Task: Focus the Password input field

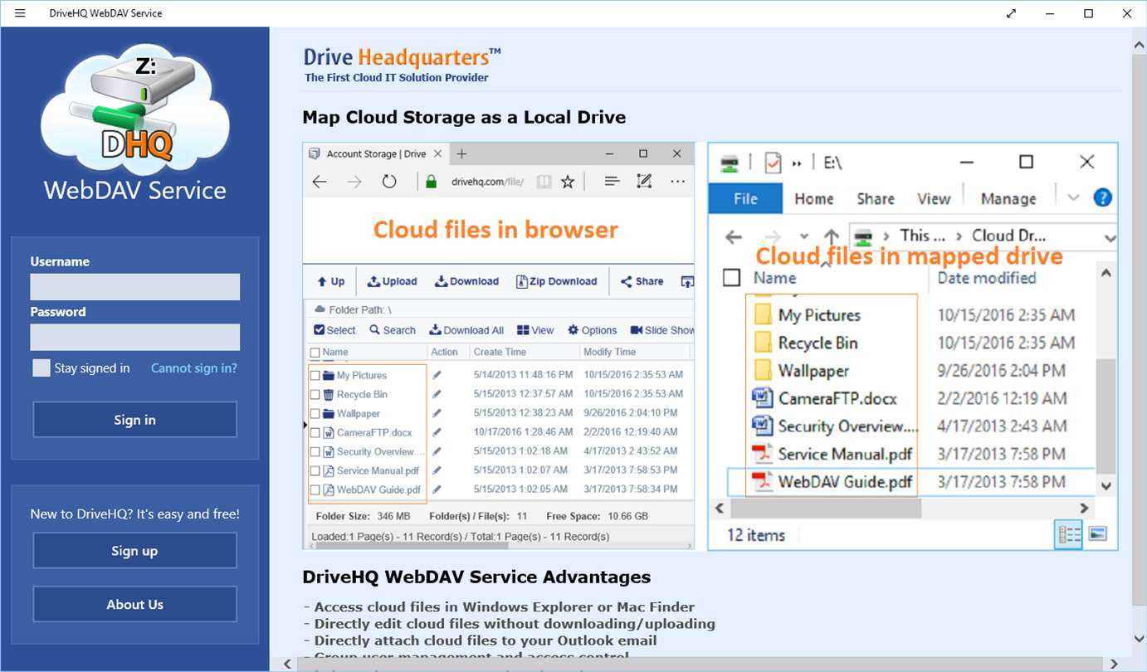Action: pyautogui.click(x=135, y=338)
